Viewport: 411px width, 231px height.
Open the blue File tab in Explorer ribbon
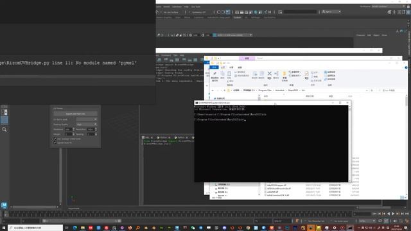point(214,67)
